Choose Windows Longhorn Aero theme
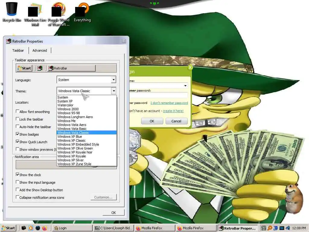The height and width of the screenshot is (232, 309). click(87, 117)
